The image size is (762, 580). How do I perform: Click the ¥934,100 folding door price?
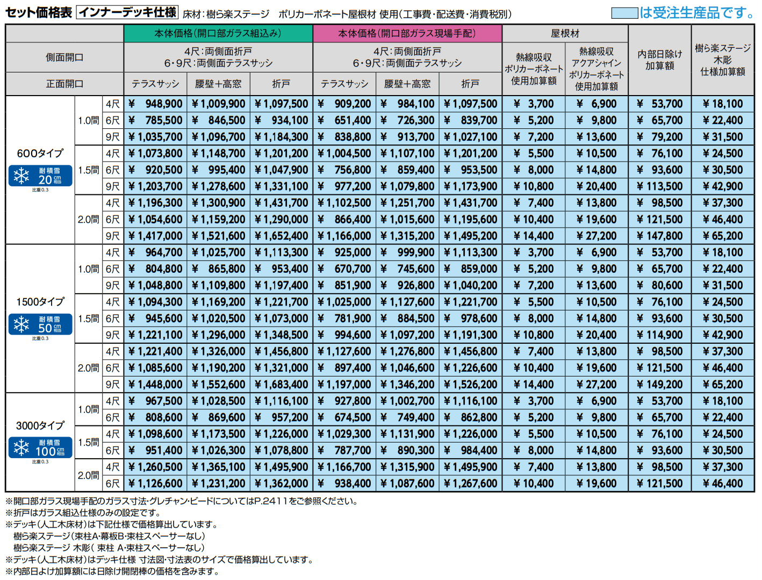(x=282, y=120)
